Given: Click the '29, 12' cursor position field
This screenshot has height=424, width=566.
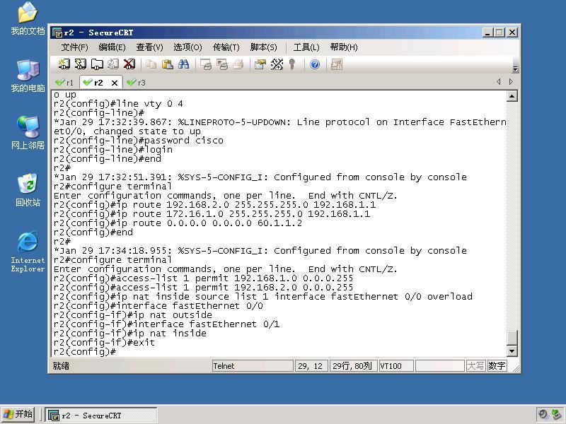Looking at the screenshot, I should (311, 366).
